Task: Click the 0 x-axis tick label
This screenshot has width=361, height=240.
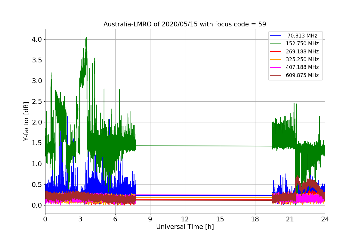Action: [45, 219]
